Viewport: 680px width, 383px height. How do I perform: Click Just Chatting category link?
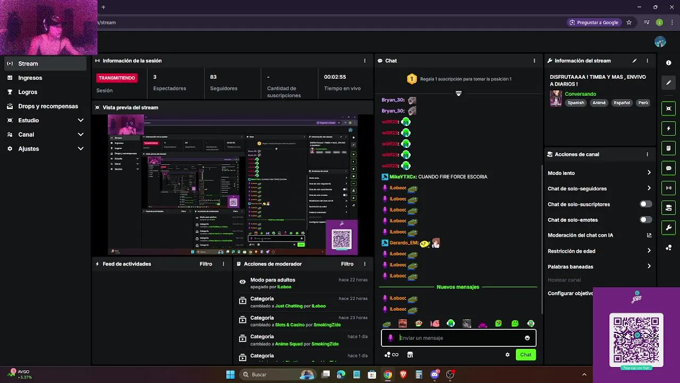click(x=289, y=306)
